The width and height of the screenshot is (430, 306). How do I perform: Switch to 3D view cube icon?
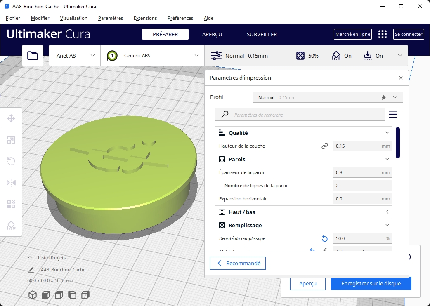point(33,295)
